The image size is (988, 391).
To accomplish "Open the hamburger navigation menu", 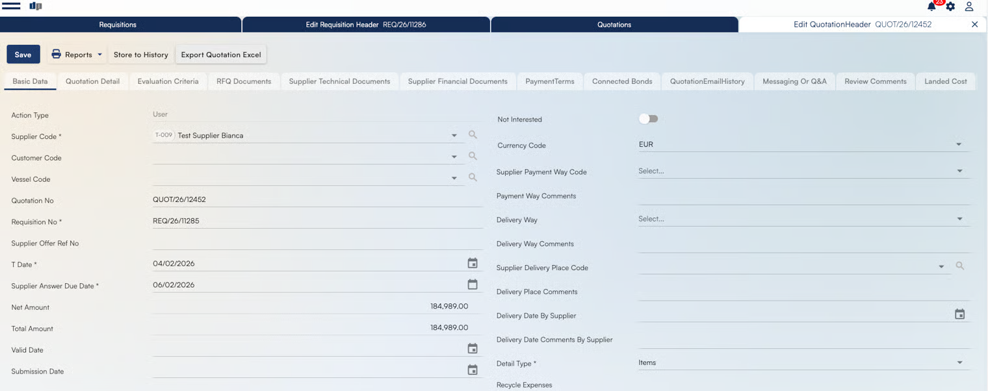I will (11, 6).
